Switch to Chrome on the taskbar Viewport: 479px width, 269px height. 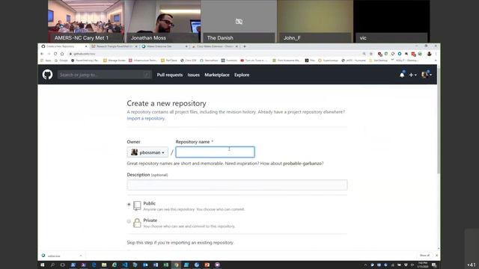tap(177, 265)
